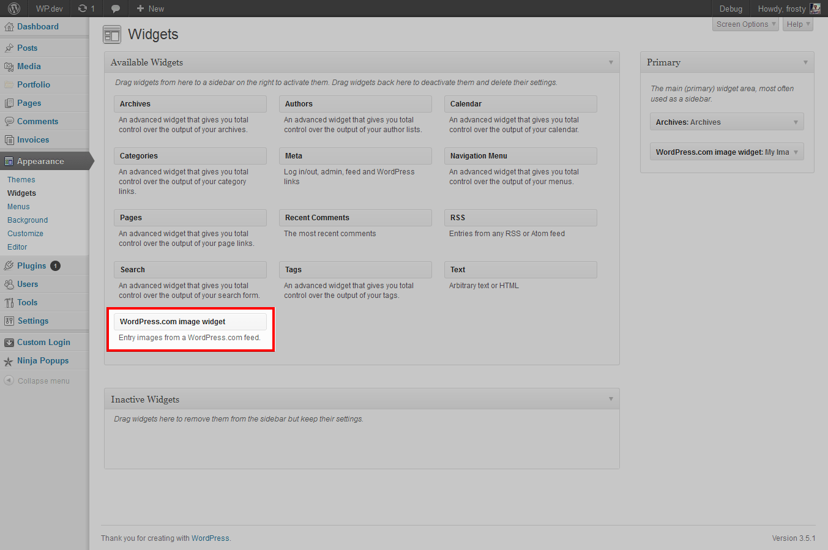Select the Navigation Menu available widget
Screen dimensions: 828x550
[x=521, y=156]
